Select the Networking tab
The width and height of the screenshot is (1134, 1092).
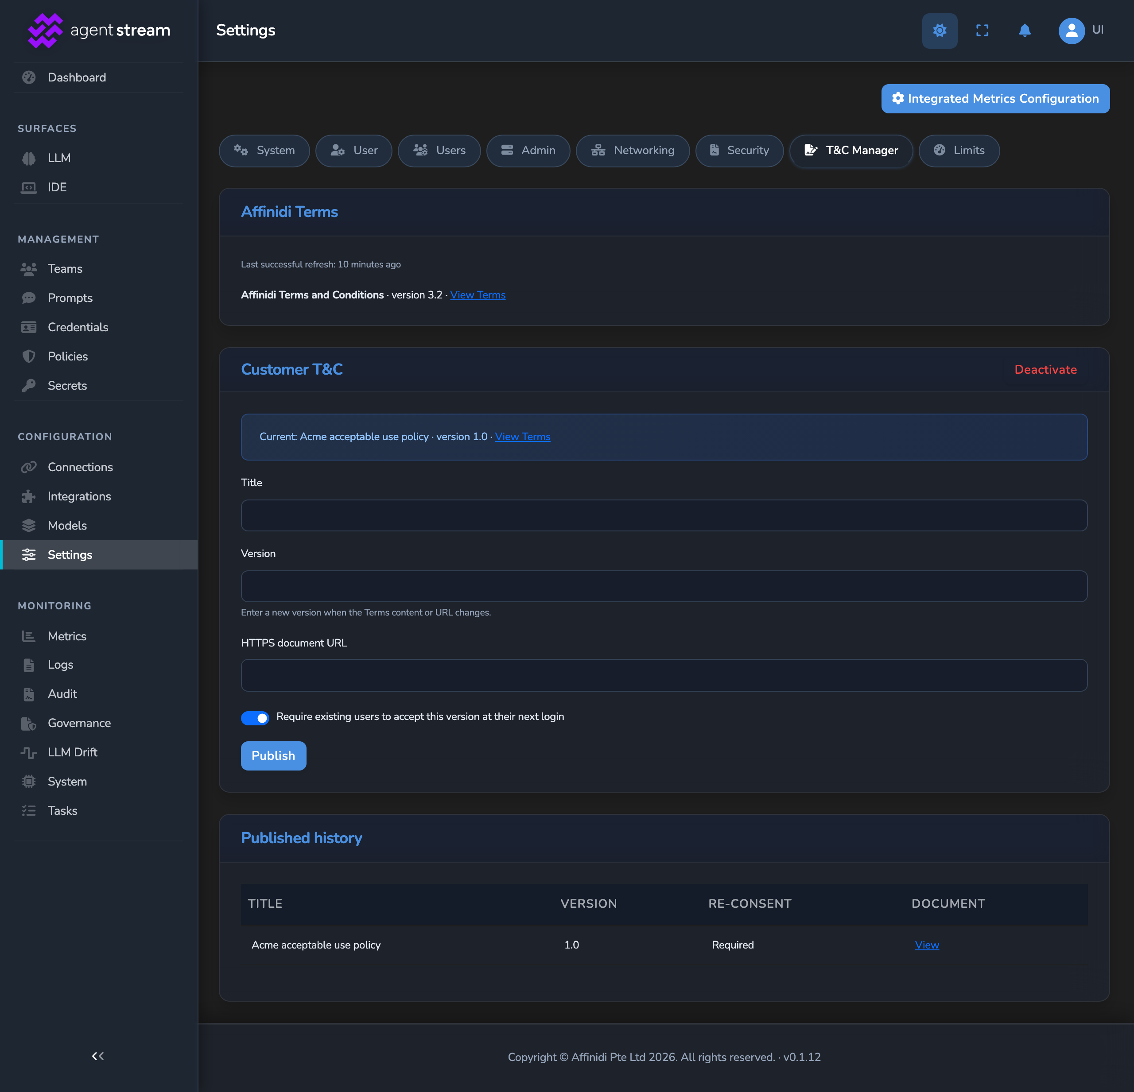[x=633, y=151]
